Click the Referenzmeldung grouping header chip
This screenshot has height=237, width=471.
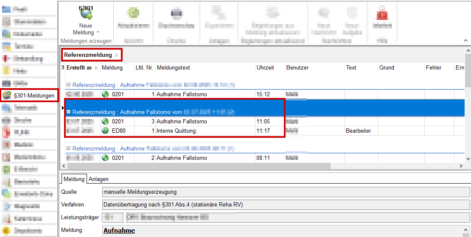[x=92, y=55]
